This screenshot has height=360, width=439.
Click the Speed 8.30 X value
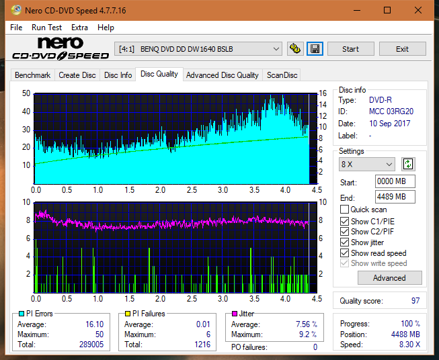[409, 345]
